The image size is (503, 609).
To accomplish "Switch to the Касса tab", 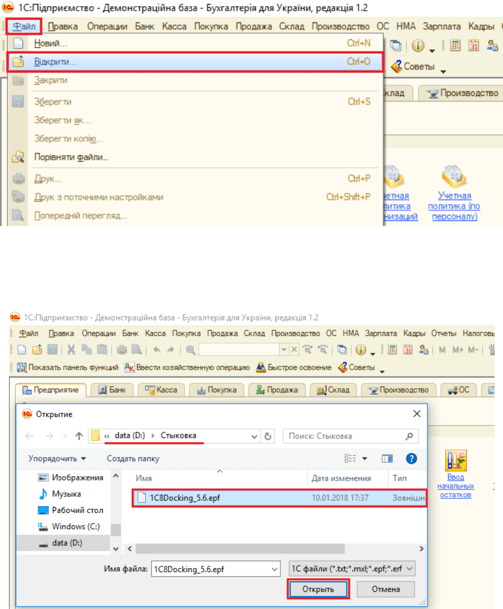I will tap(161, 390).
